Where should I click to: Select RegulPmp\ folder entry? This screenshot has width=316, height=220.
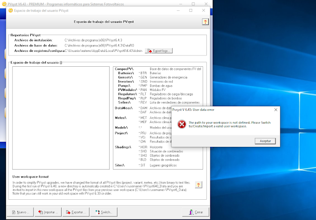127,98
